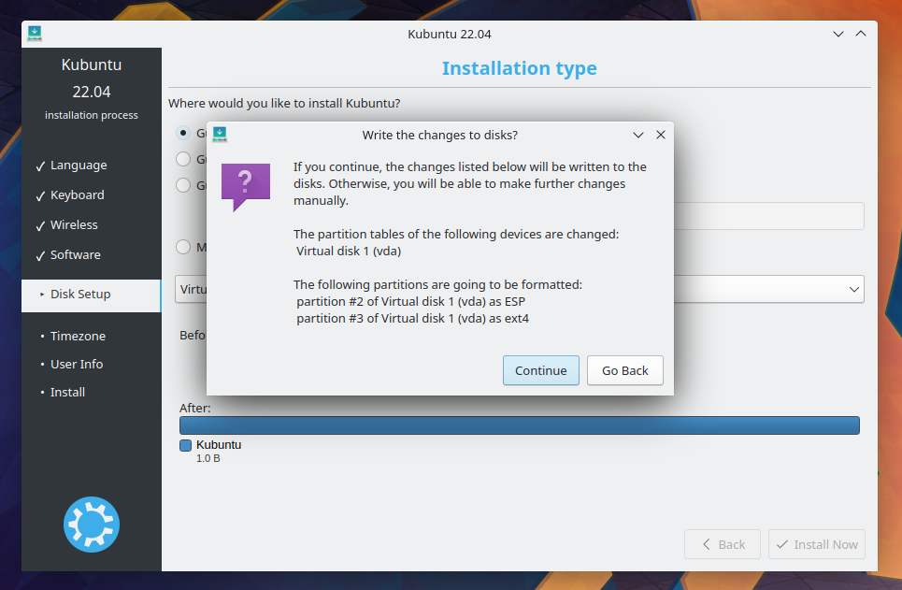Screen dimensions: 902x590
Task: Close the Write changes dialog
Action: 661,135
